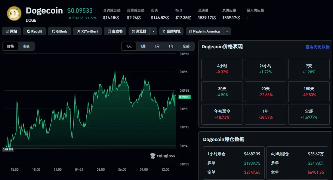Click the $0.09533 current price

click(80, 10)
